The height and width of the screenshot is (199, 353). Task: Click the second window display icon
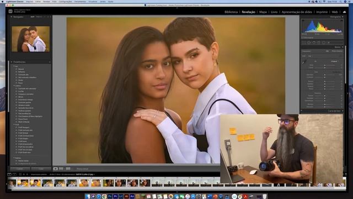(14, 174)
